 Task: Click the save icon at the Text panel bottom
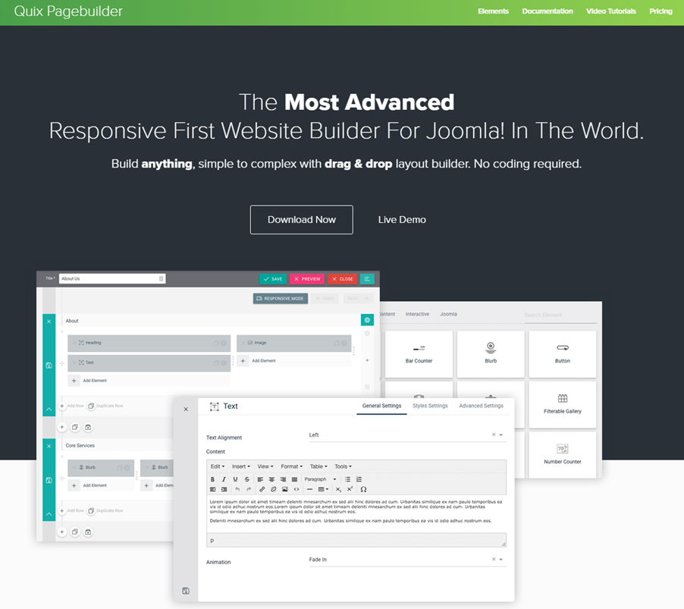[x=186, y=591]
